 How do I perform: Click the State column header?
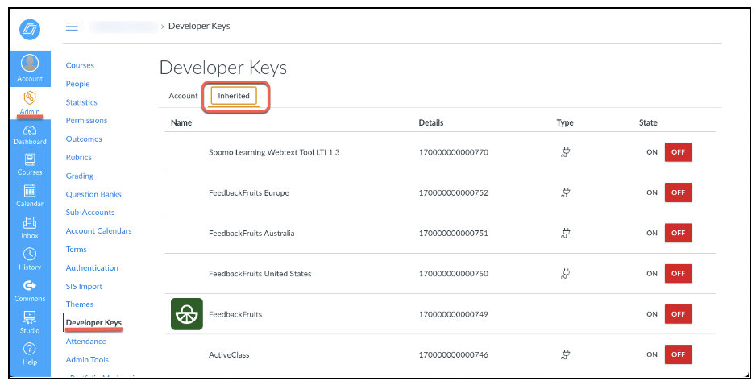click(648, 123)
